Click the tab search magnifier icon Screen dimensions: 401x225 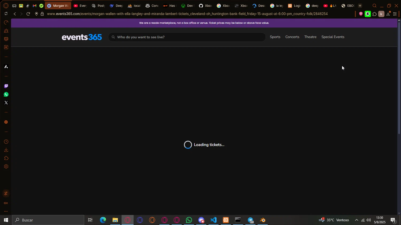click(x=374, y=6)
